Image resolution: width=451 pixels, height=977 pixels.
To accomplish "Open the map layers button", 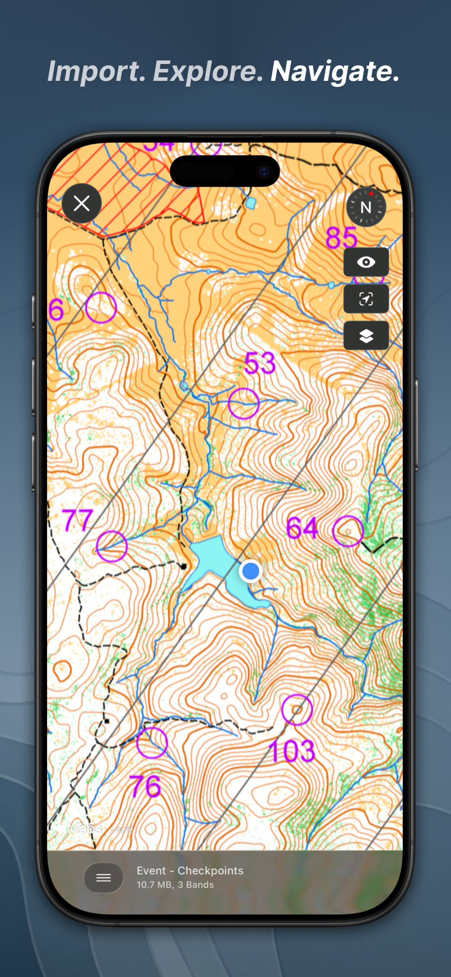I will tap(366, 336).
